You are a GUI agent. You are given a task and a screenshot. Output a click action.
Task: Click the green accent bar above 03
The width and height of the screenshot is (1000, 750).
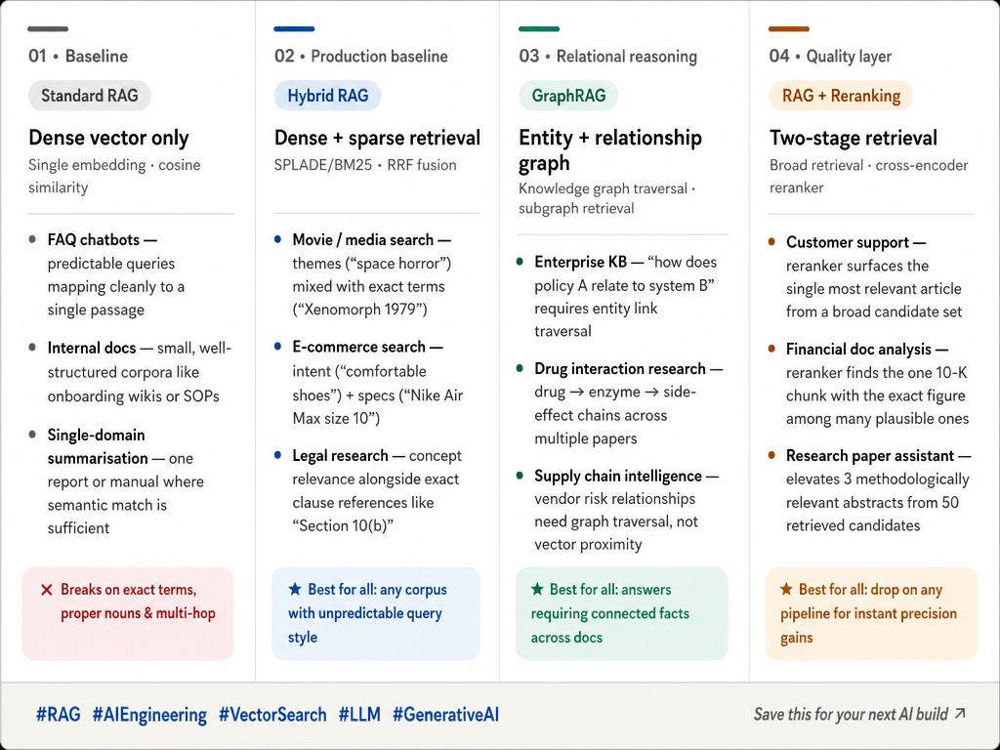(539, 28)
